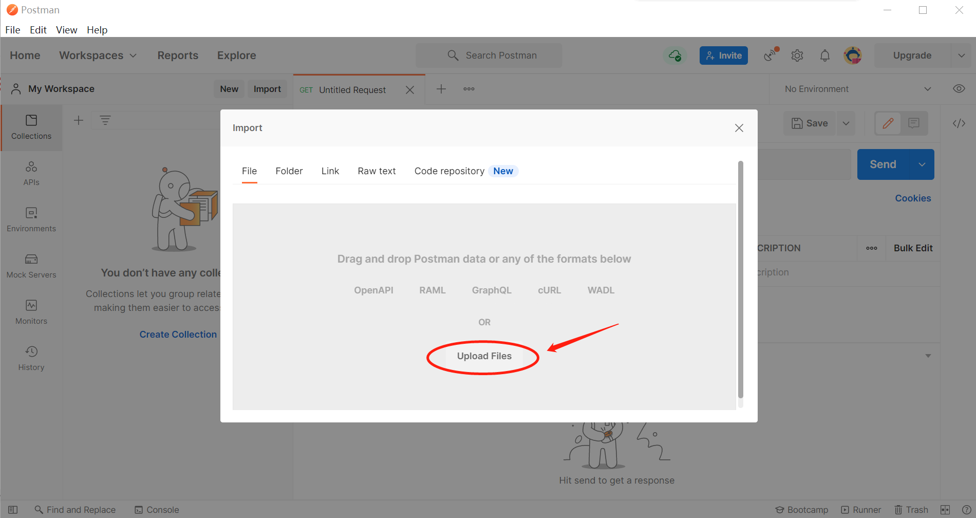
Task: Open the Monitors panel
Action: 31,311
